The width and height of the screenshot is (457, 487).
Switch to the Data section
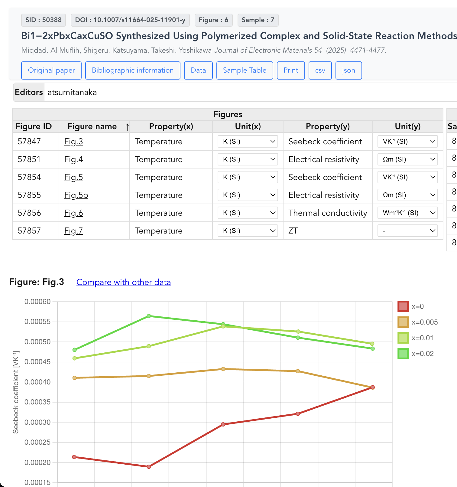[x=198, y=70]
